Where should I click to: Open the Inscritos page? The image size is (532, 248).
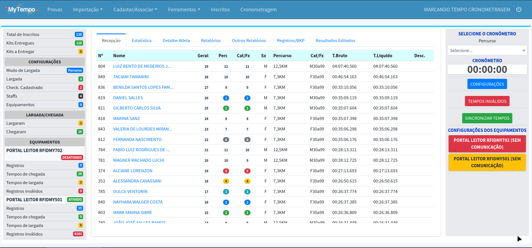(x=220, y=10)
